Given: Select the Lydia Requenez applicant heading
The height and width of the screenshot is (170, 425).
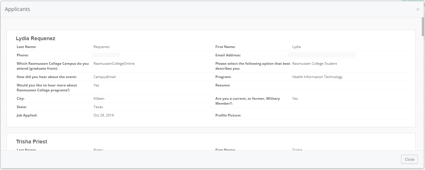Looking at the screenshot, I should click(x=36, y=38).
